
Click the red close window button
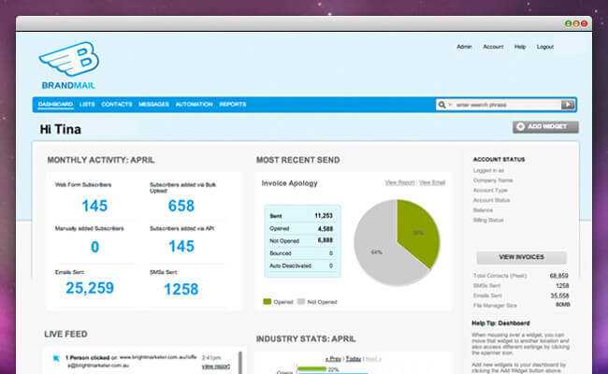584,23
